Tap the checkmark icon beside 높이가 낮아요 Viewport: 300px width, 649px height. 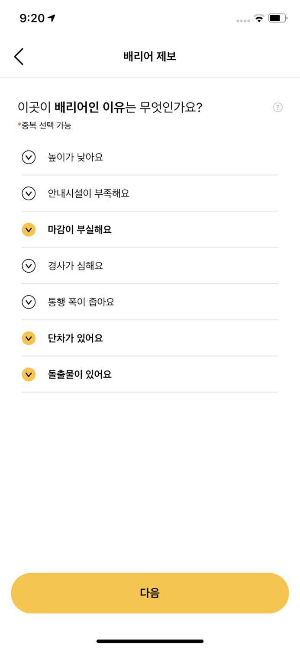tap(28, 157)
